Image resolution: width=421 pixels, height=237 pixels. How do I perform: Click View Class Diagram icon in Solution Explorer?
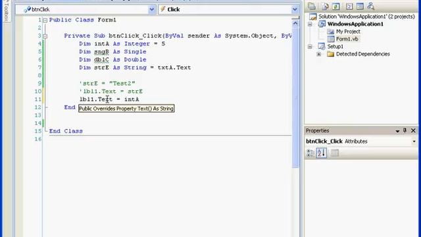tap(371, 6)
